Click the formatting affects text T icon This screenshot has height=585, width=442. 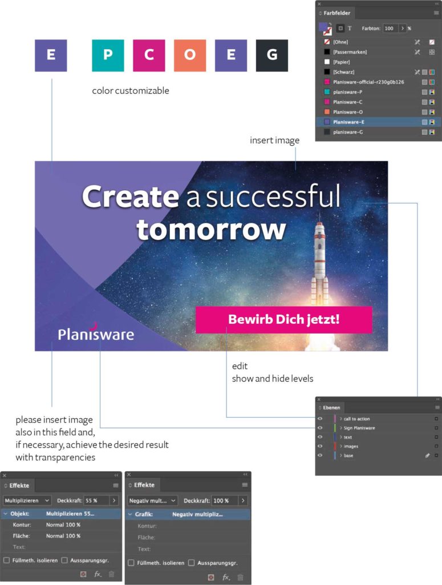point(350,28)
